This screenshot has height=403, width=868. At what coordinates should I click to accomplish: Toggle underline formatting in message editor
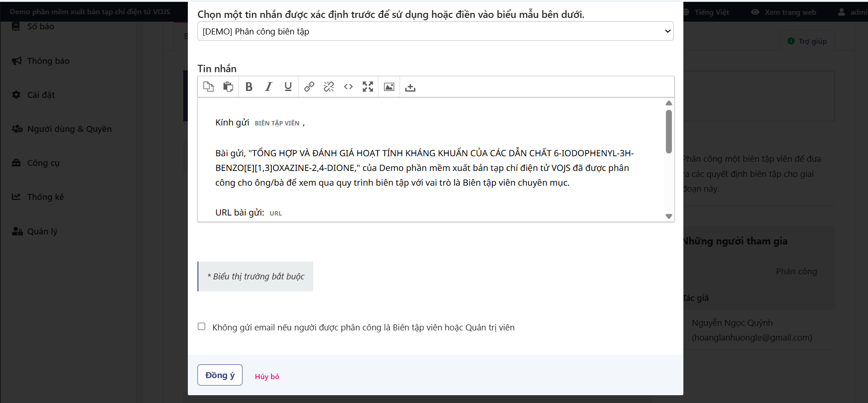(288, 87)
